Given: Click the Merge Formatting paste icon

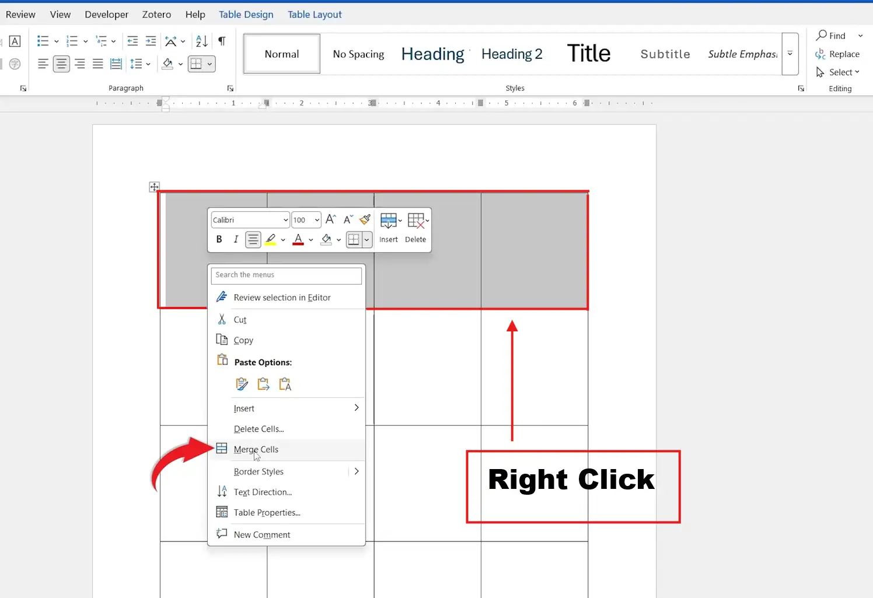Looking at the screenshot, I should click(x=263, y=384).
